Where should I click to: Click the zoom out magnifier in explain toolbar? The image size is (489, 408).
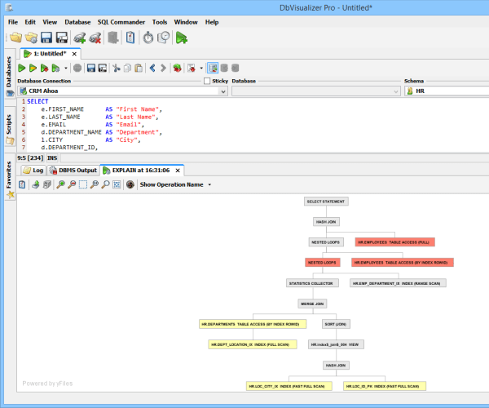click(x=72, y=184)
